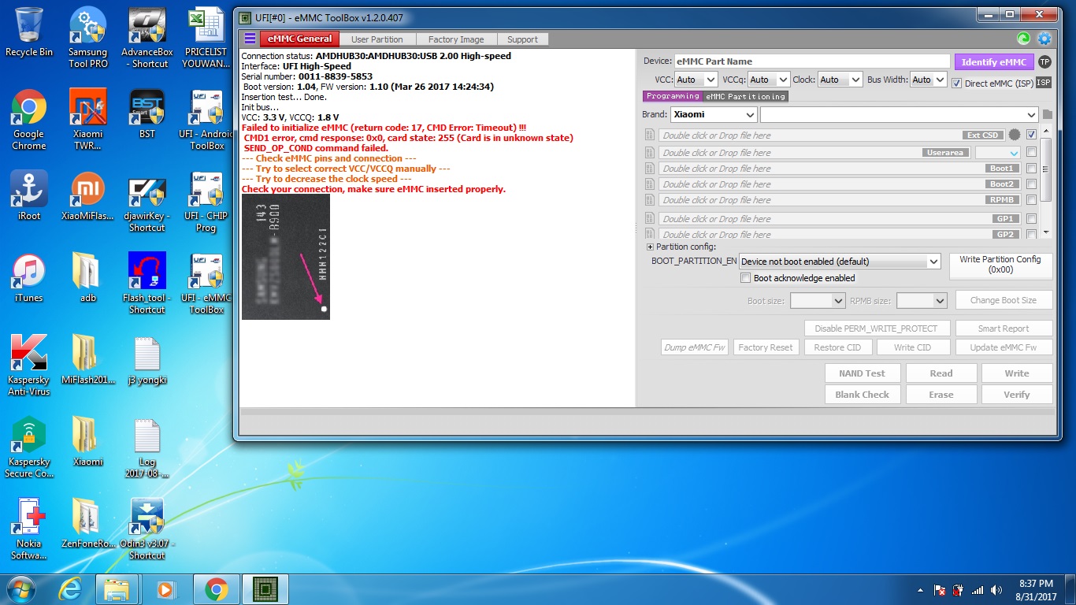Open the Kaspersky Anti-Virus desktop icon
This screenshot has width=1076, height=605.
click(x=29, y=366)
